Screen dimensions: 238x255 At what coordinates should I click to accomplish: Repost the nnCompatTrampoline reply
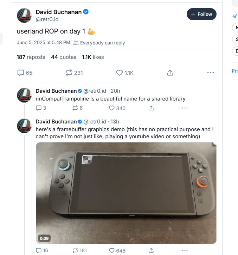(75, 108)
